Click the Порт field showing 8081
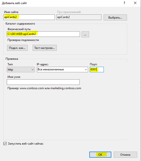Screen dimensions: 141x161 pyautogui.click(x=97, y=70)
